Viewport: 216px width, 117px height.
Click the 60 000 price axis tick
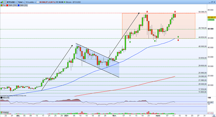[x=211, y=10]
